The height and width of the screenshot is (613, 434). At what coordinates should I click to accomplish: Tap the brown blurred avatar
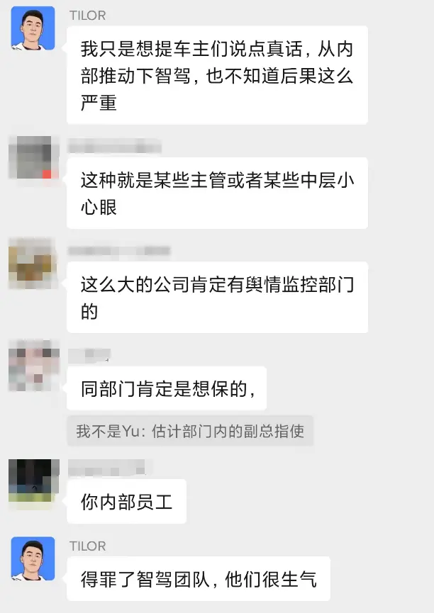click(x=33, y=263)
